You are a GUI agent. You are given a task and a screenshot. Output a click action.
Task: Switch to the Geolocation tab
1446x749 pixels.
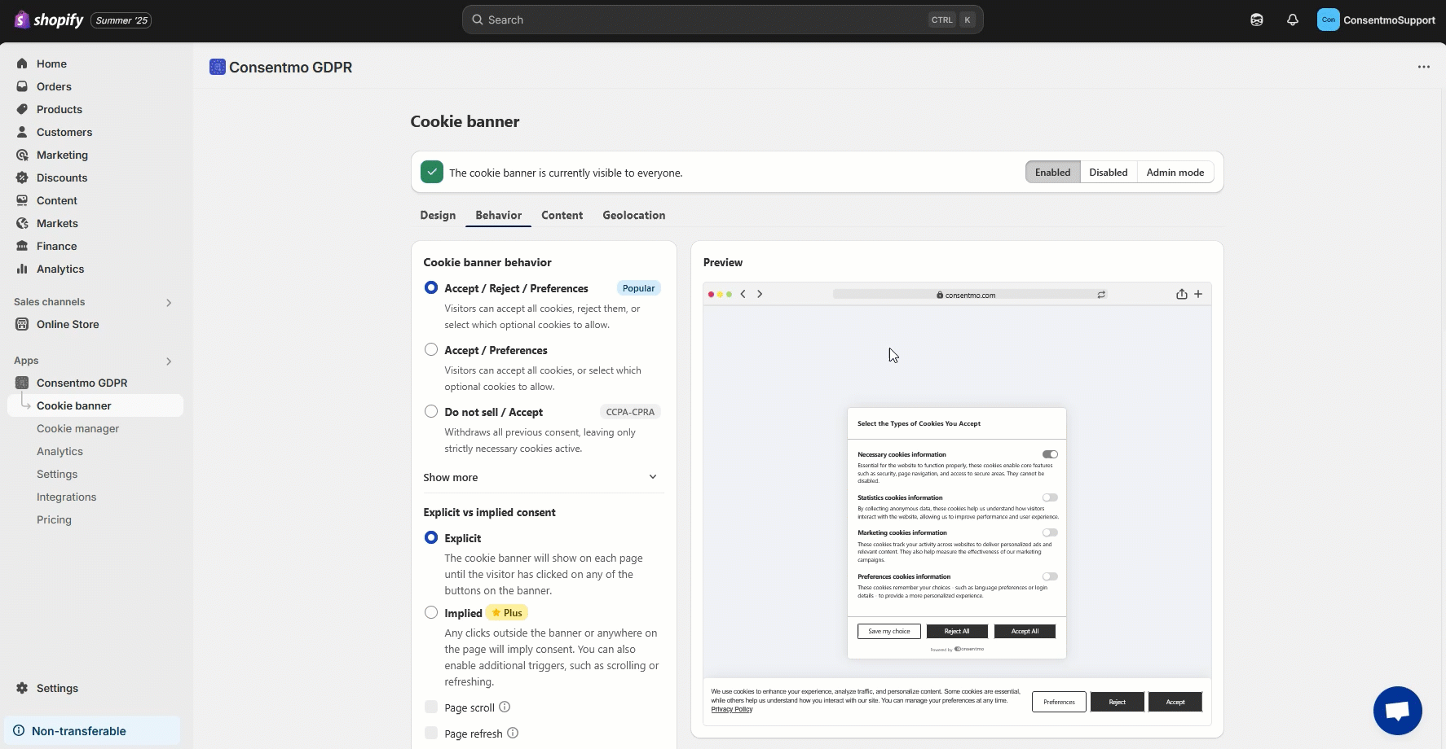tap(634, 215)
